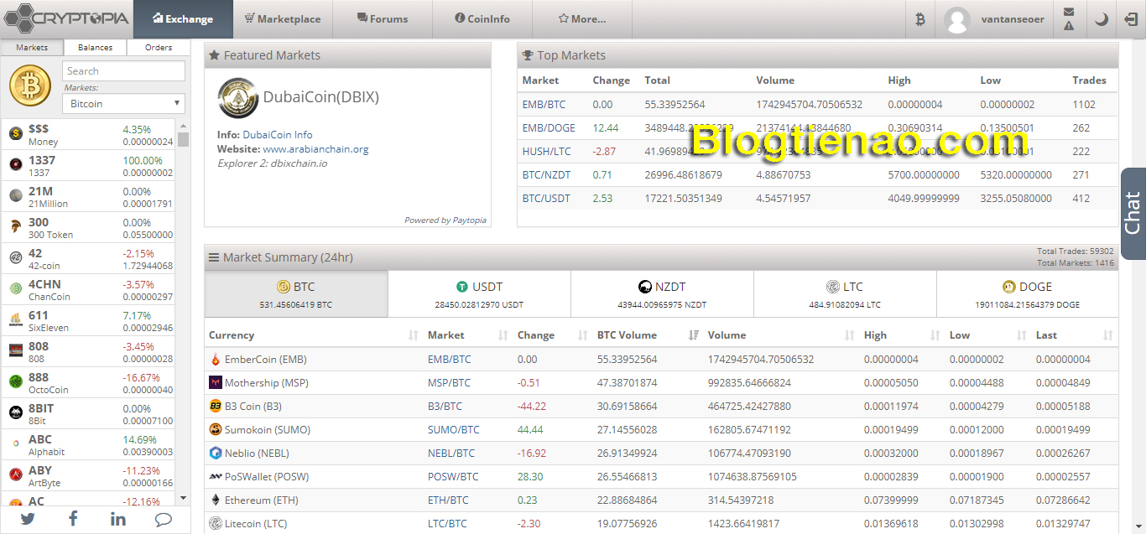Click the DubaiCoin featured logo
1146x534 pixels.
(x=238, y=98)
